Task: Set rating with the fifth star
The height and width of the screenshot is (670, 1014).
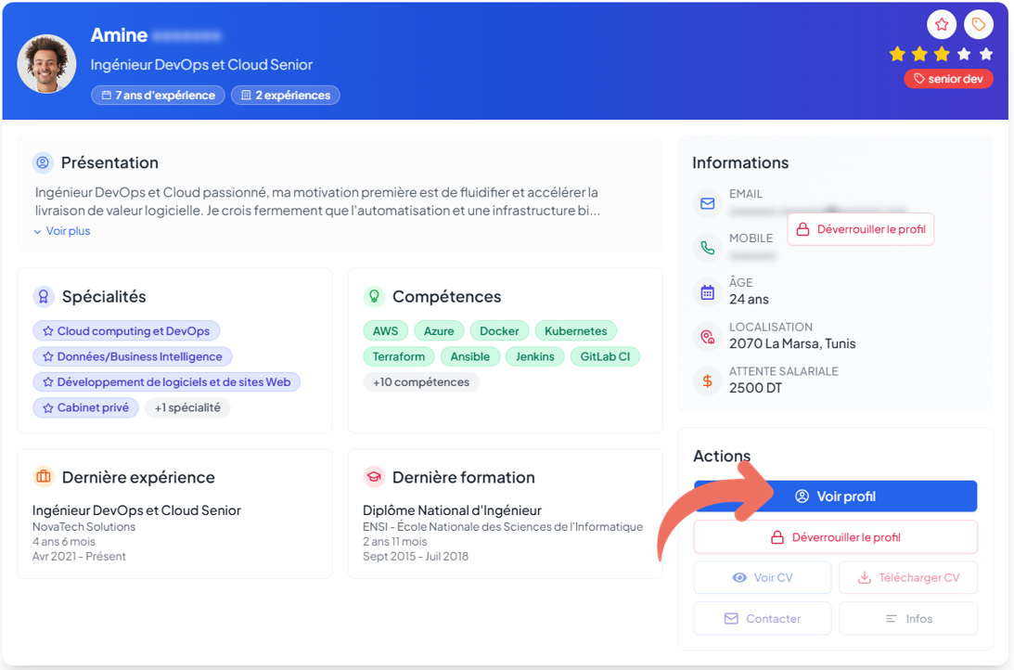Action: [x=986, y=54]
